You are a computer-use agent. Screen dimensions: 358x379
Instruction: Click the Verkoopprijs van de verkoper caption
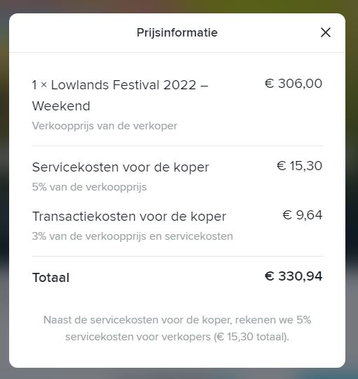[105, 126]
